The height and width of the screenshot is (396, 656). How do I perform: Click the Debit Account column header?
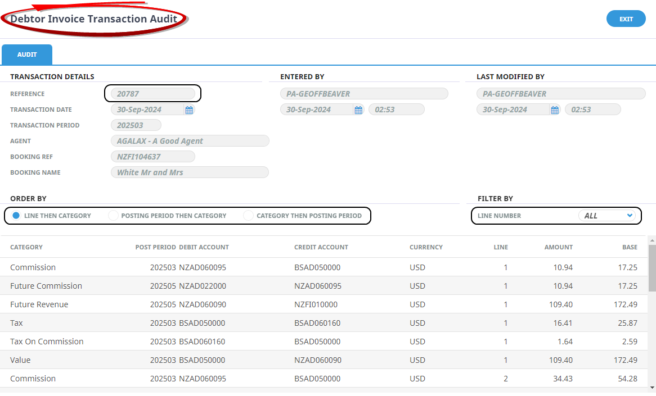204,247
